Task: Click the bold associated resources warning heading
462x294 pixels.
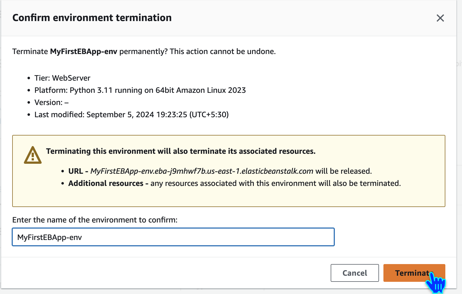Action: tap(181, 151)
